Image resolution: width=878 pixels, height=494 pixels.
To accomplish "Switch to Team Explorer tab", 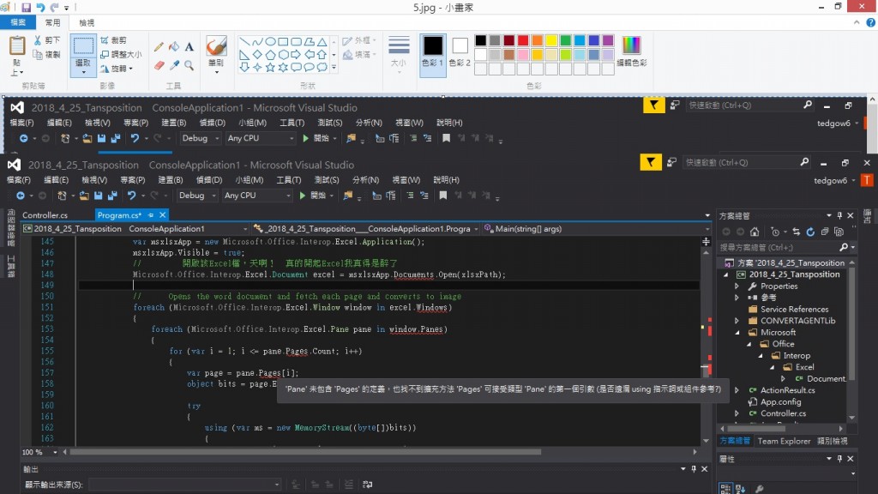I will pyautogui.click(x=784, y=442).
